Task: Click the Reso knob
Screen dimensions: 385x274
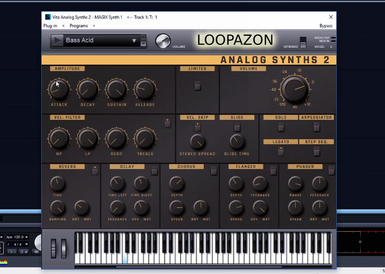Action: pos(116,138)
